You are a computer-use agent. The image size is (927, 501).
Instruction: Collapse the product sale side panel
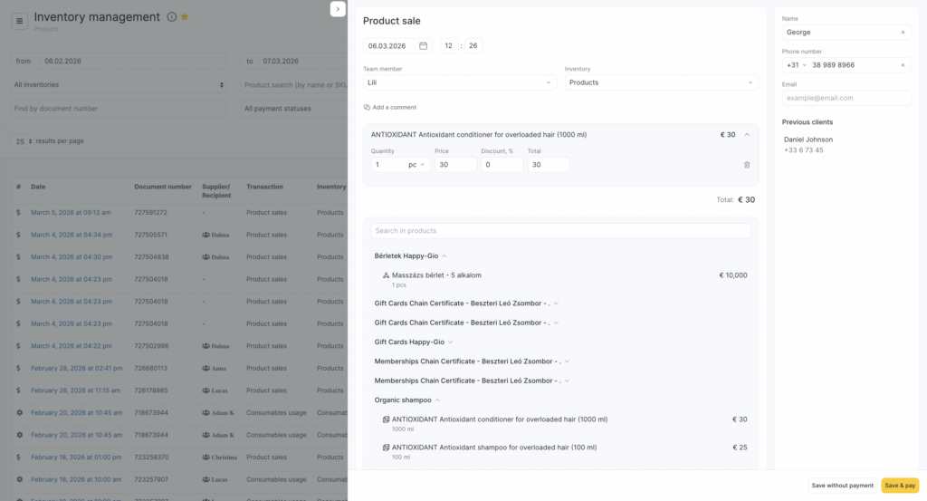tap(338, 9)
